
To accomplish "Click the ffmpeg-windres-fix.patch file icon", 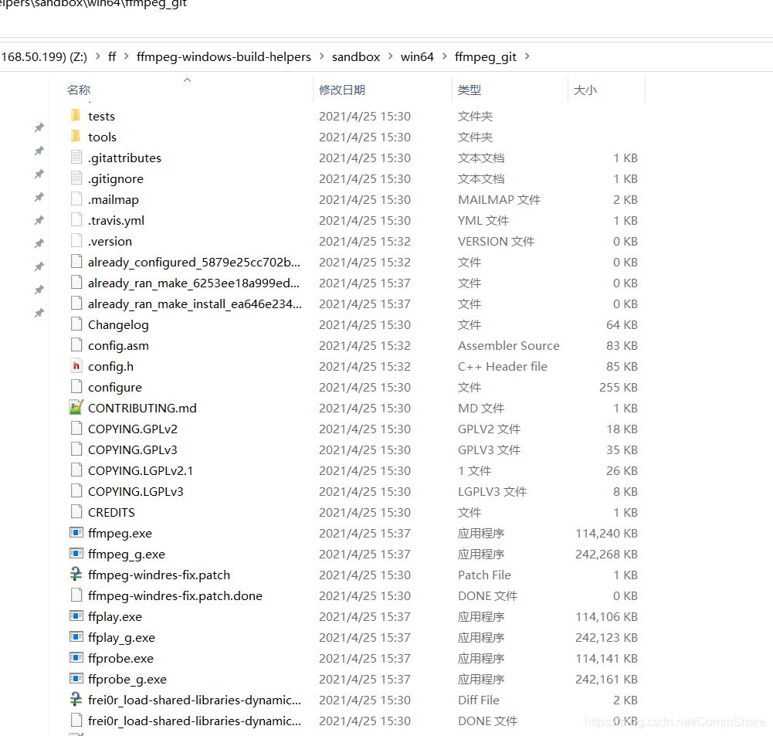I will point(76,575).
